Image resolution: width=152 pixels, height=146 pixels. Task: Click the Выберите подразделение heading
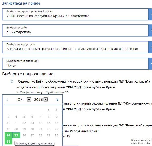coord(28,74)
